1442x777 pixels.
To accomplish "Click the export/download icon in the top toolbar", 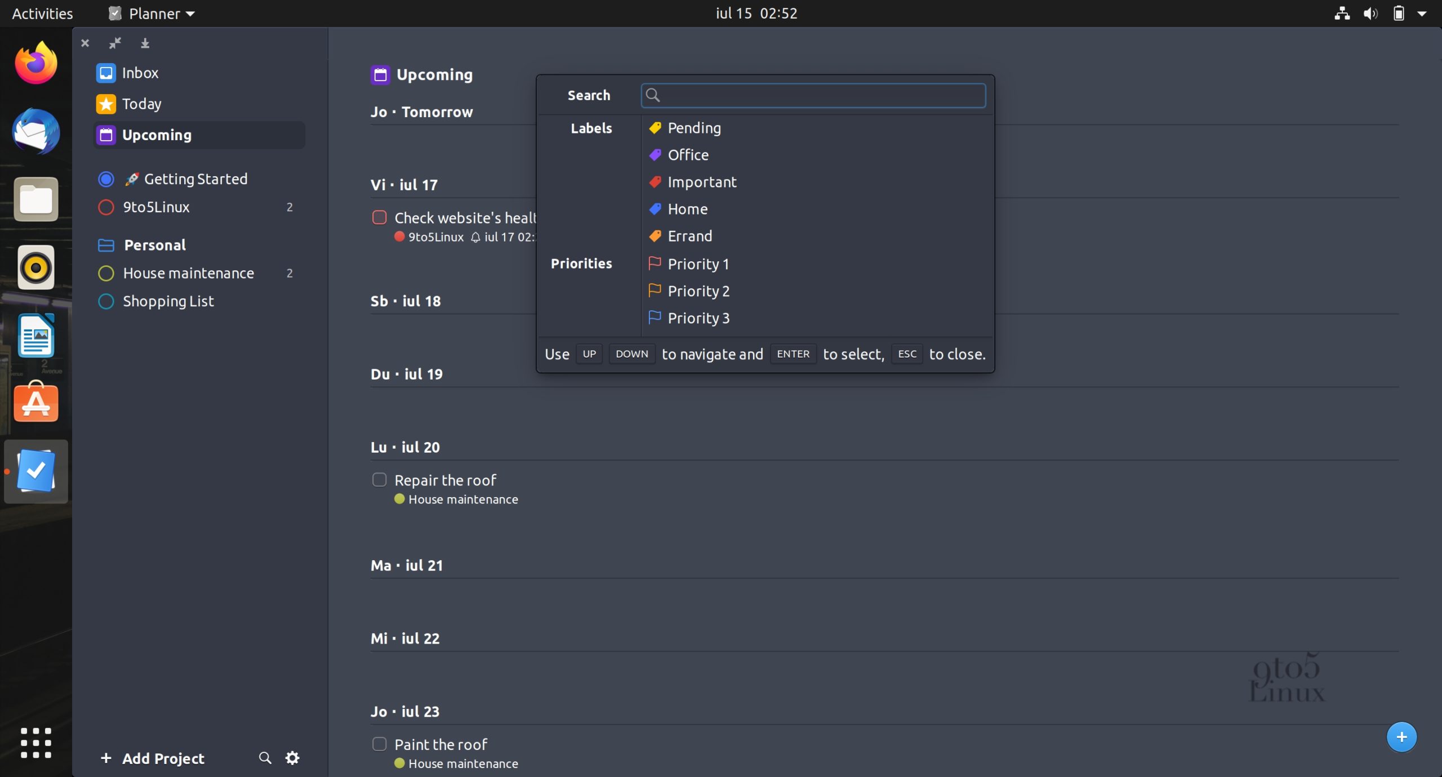I will (x=145, y=43).
